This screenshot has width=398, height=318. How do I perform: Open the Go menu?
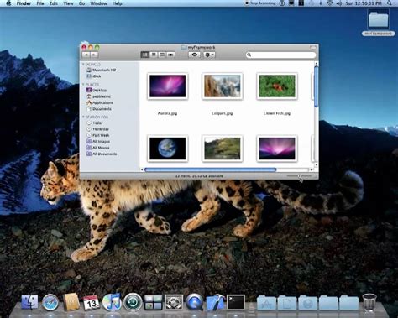pyautogui.click(x=81, y=3)
